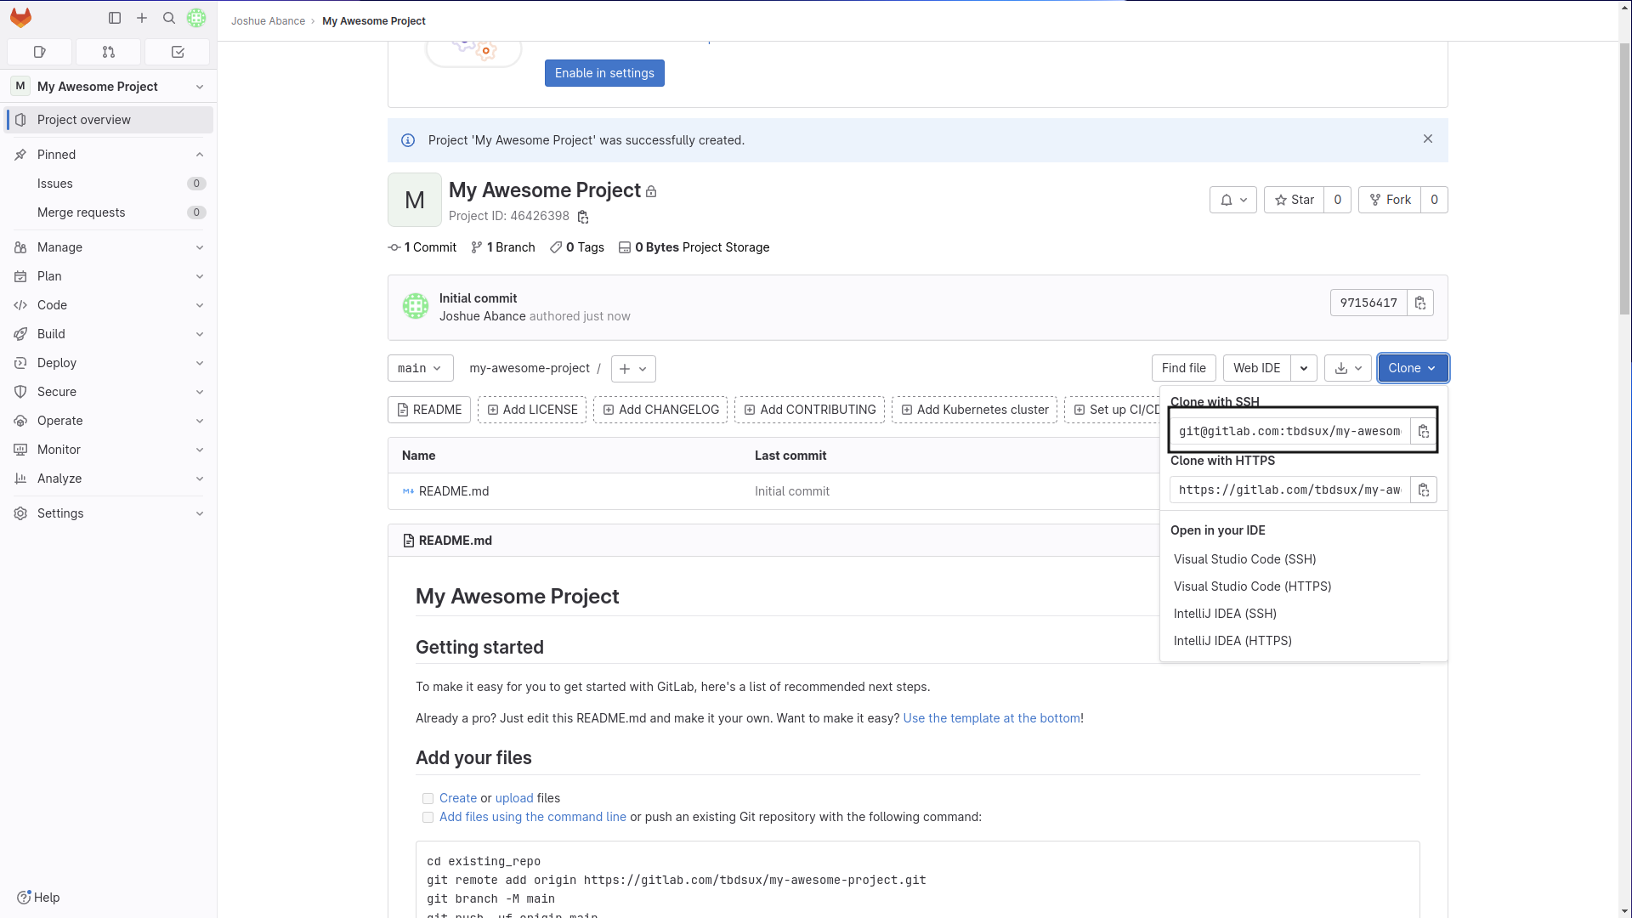The image size is (1632, 918).
Task: Click the HTTPS clone URL field
Action: 1289,490
